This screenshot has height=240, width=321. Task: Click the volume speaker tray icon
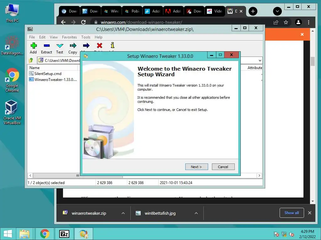point(291,234)
